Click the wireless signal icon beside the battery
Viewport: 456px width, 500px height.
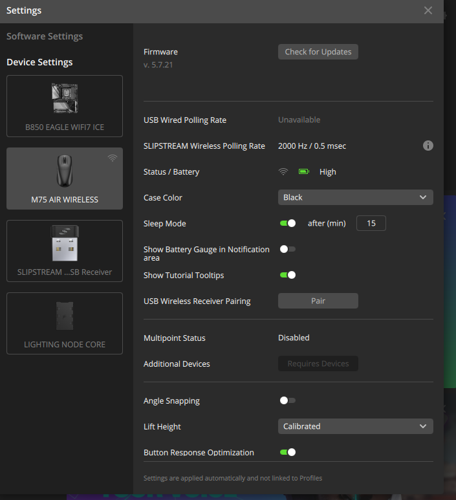pos(283,171)
